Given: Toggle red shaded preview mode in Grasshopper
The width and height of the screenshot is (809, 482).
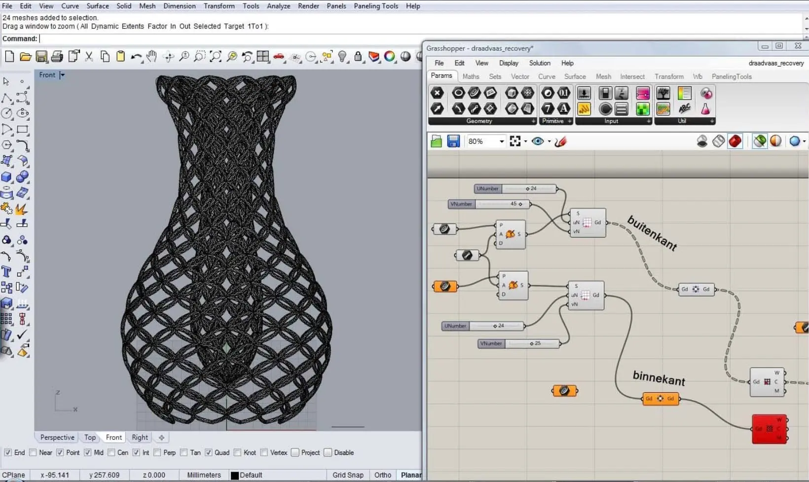Looking at the screenshot, I should click(735, 141).
